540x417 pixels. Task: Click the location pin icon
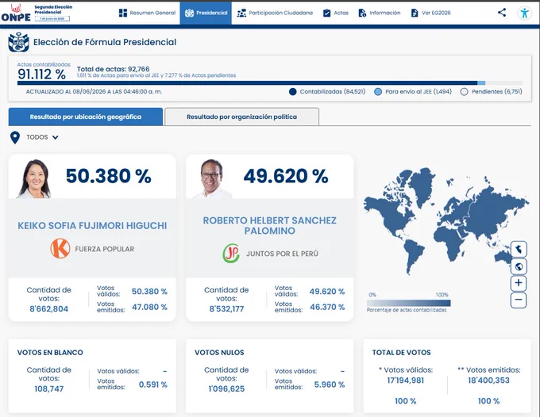15,137
